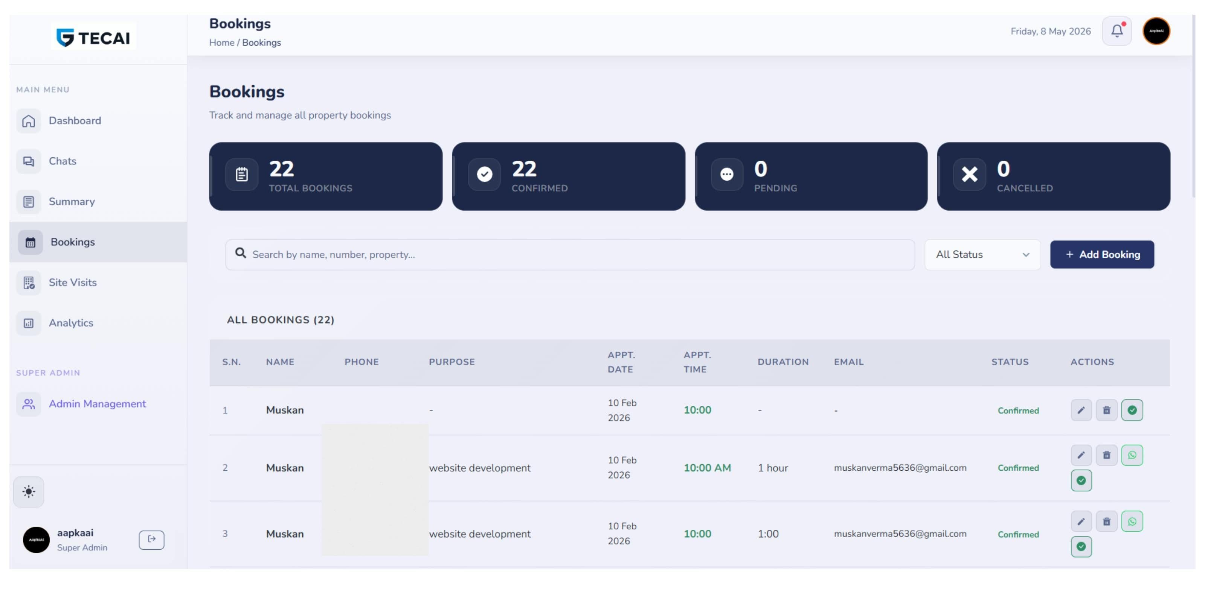Click the '10:00 AM' appointment time

click(x=707, y=468)
